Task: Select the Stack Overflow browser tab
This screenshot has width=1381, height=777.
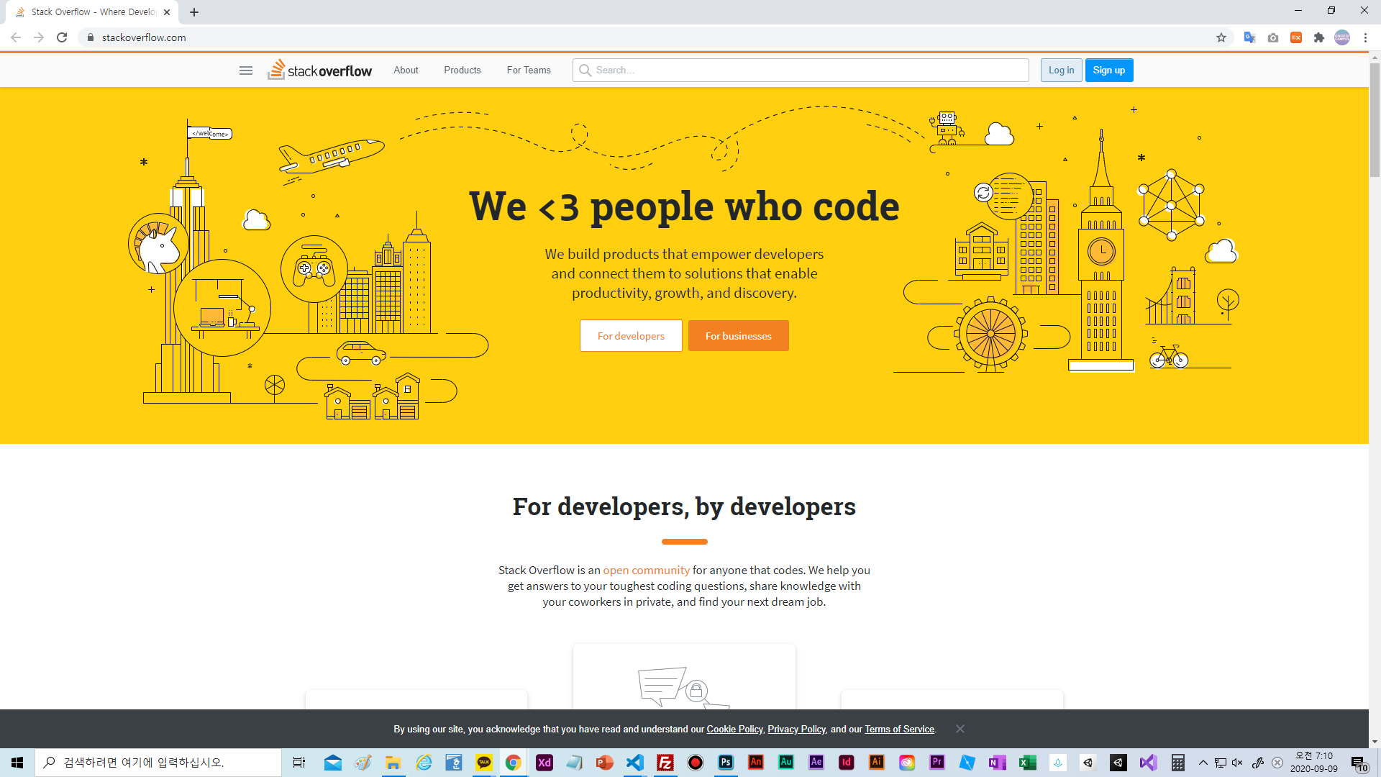Action: tap(92, 12)
